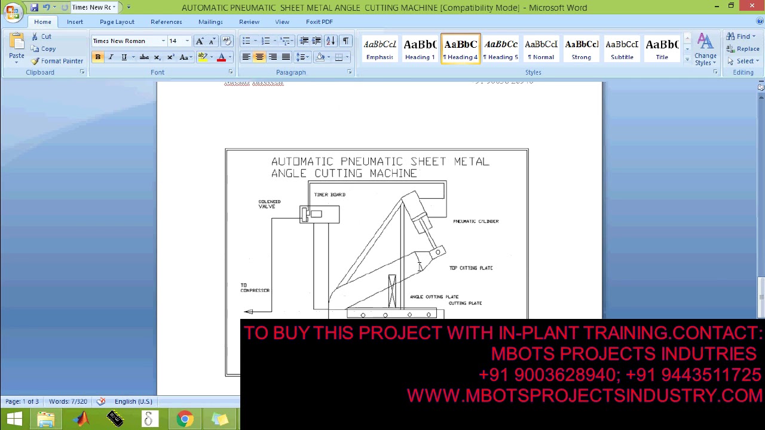Apply subscript formatting

(157, 57)
